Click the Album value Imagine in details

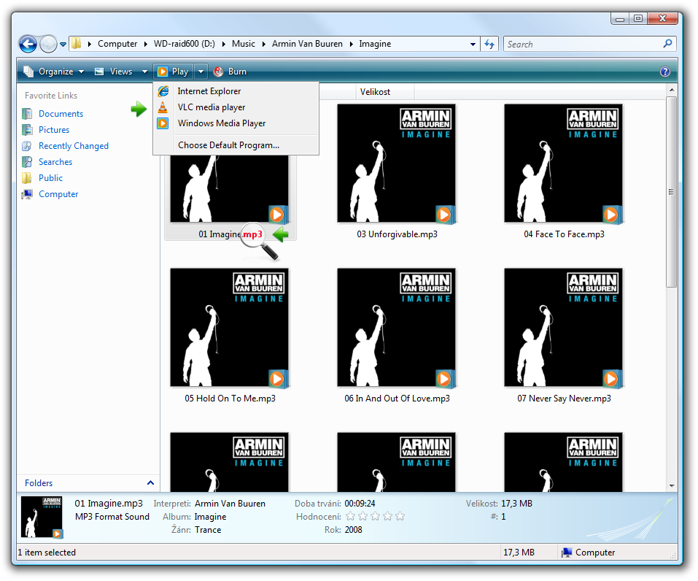[210, 517]
